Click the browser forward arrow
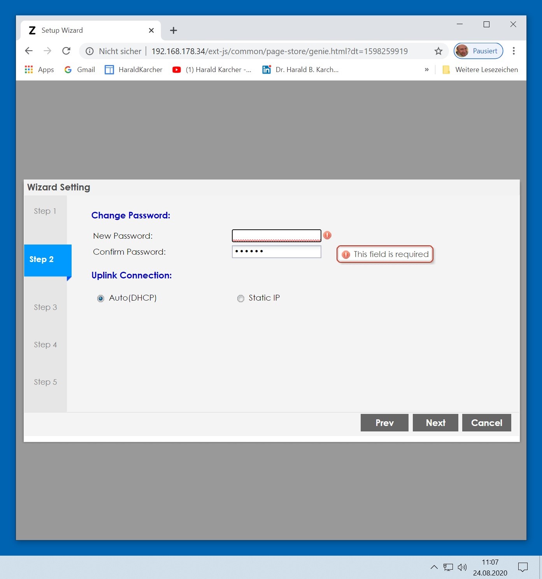This screenshot has height=579, width=542. [x=47, y=51]
